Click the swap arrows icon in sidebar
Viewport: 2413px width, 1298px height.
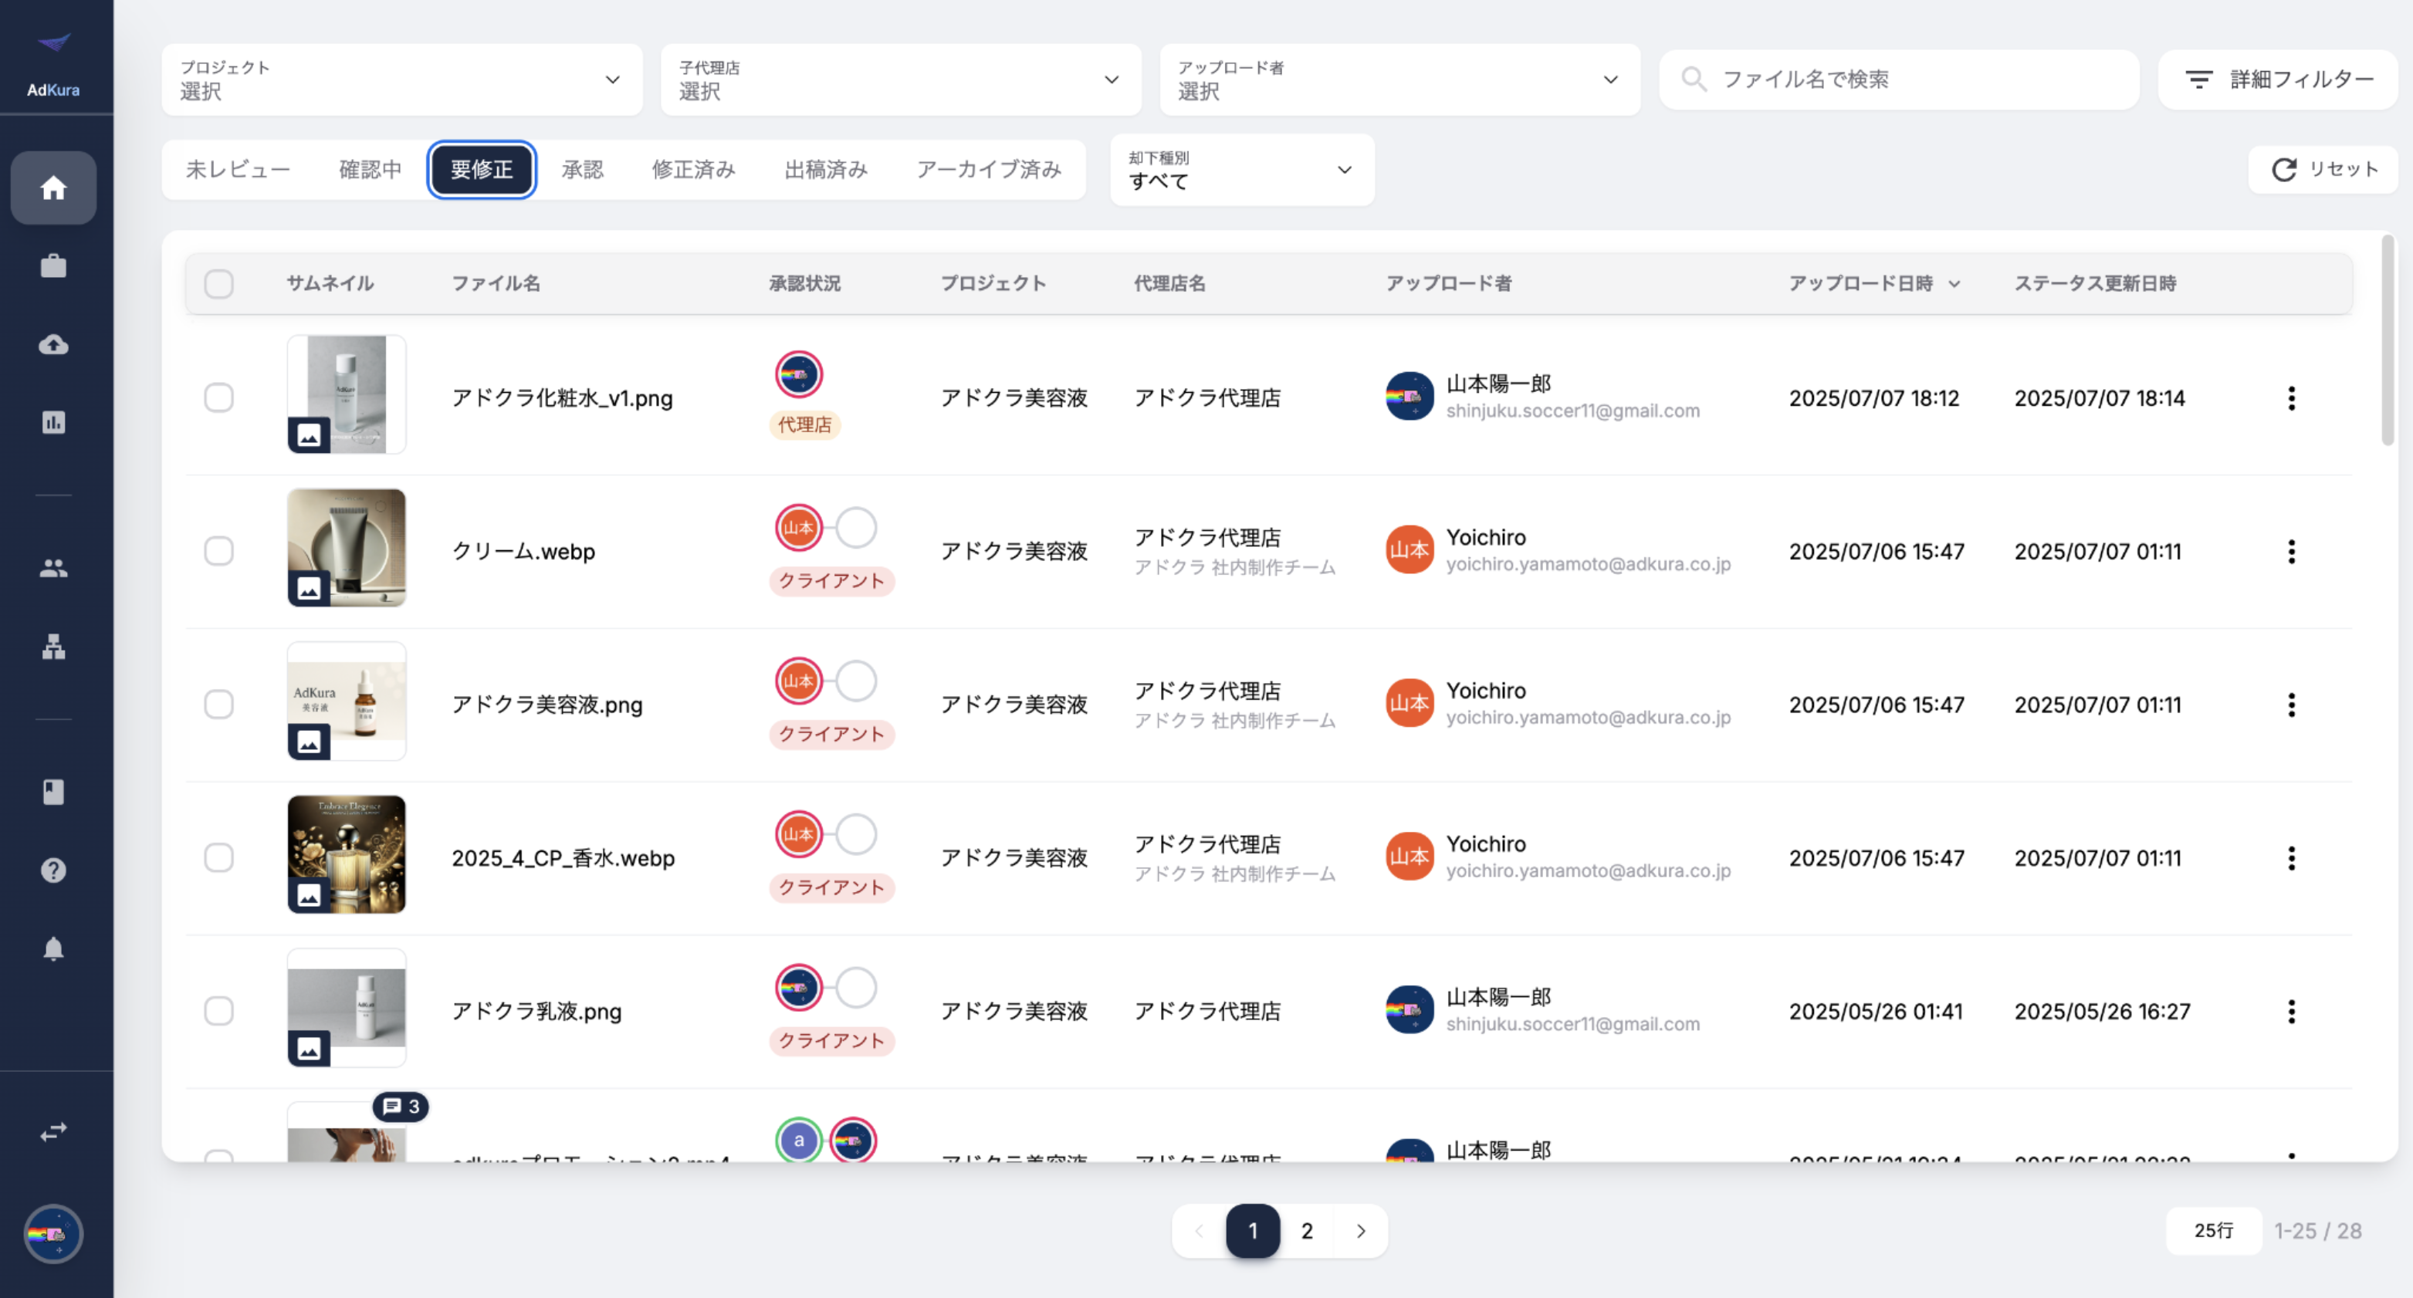pos(53,1131)
